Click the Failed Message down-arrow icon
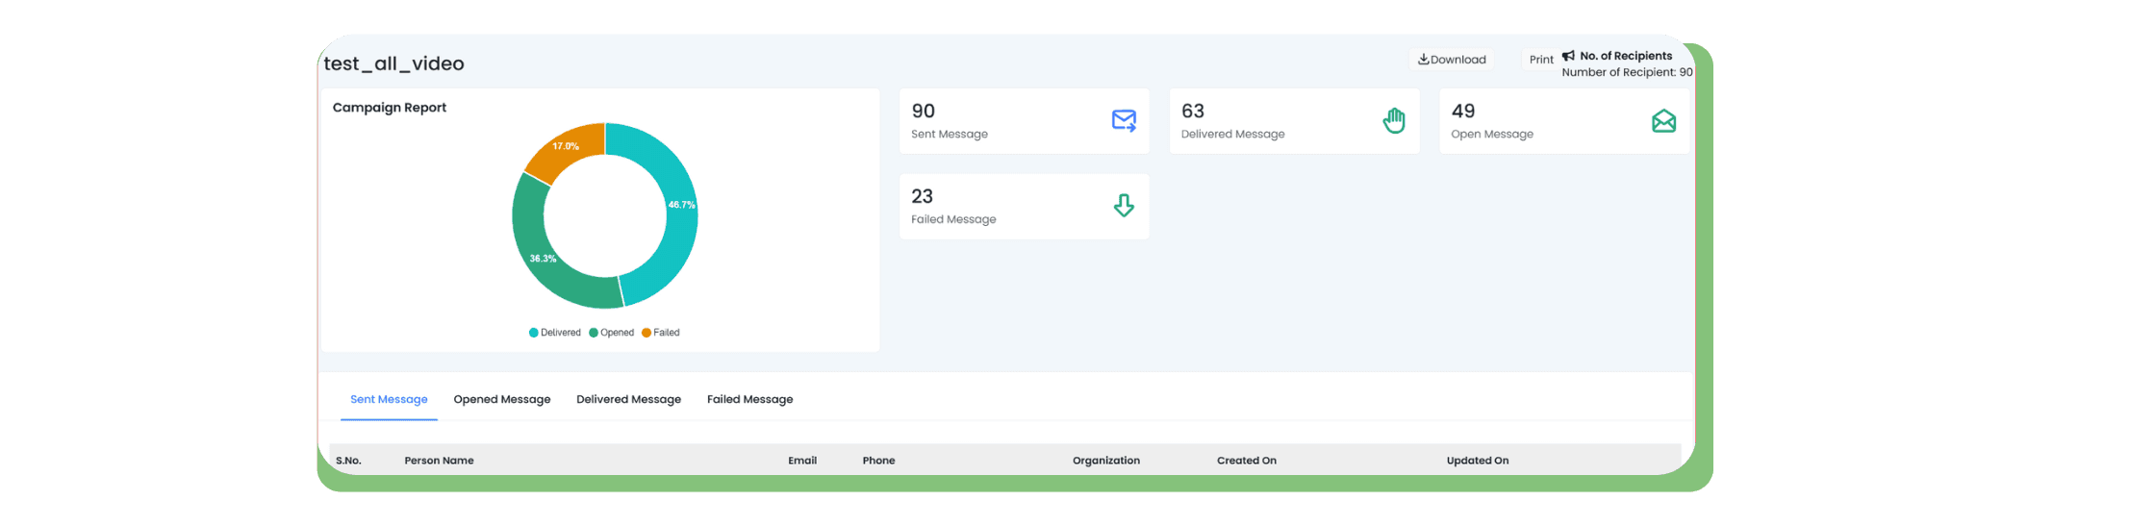 click(1124, 206)
